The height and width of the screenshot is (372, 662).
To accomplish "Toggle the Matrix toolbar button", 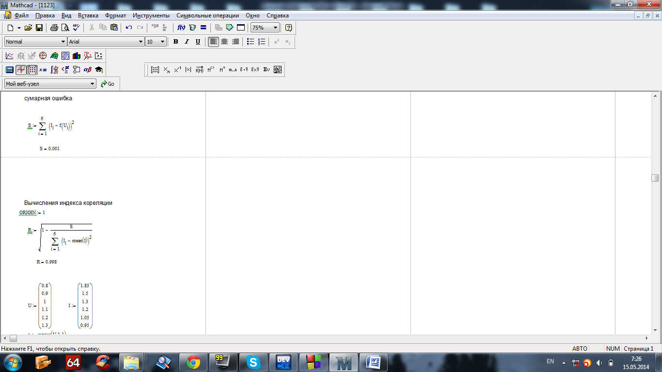I will (32, 70).
